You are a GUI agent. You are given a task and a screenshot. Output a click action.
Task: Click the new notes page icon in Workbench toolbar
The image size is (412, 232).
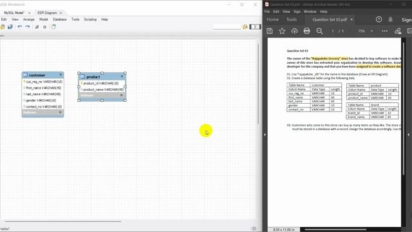click(x=53, y=27)
